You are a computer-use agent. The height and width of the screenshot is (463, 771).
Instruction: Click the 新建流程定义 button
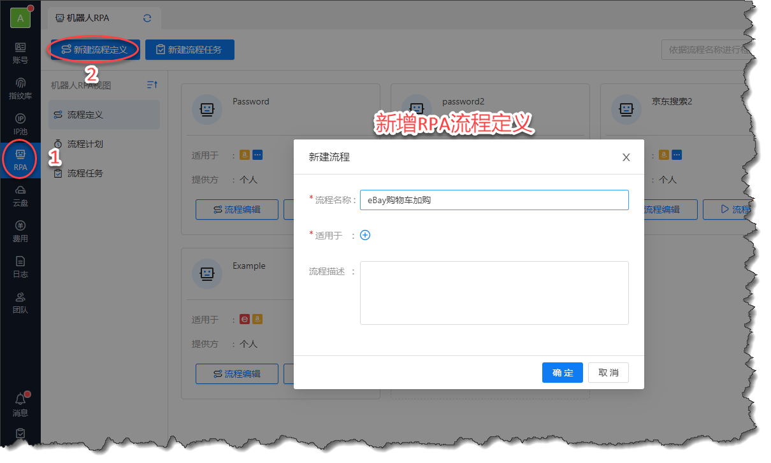(x=96, y=50)
